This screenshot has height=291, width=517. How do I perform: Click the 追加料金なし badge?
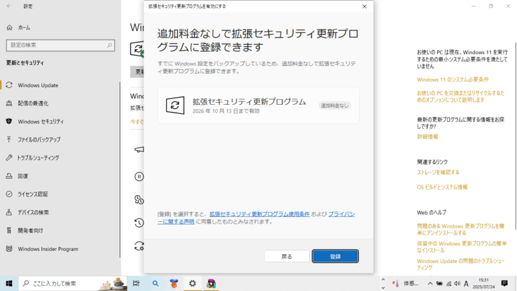pos(334,105)
